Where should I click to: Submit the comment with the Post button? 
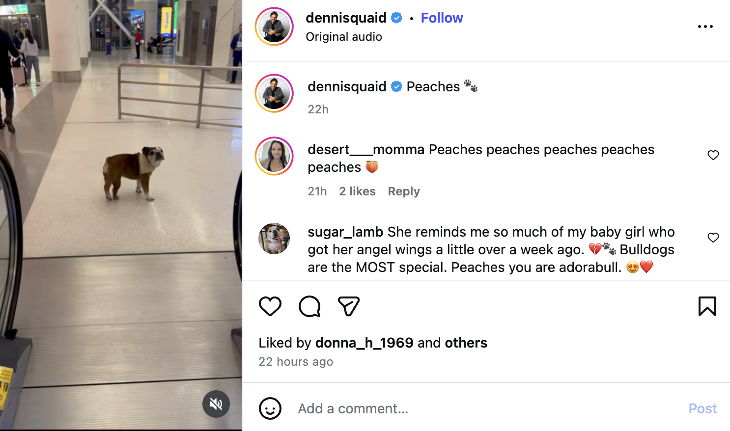(702, 408)
